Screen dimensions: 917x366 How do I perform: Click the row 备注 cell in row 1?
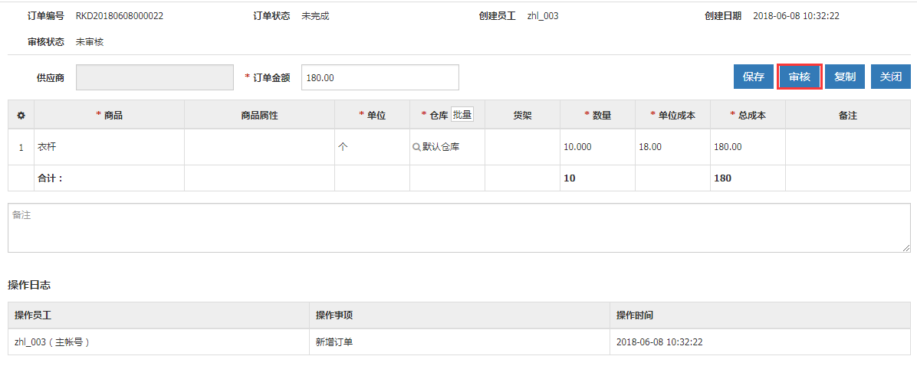click(847, 147)
